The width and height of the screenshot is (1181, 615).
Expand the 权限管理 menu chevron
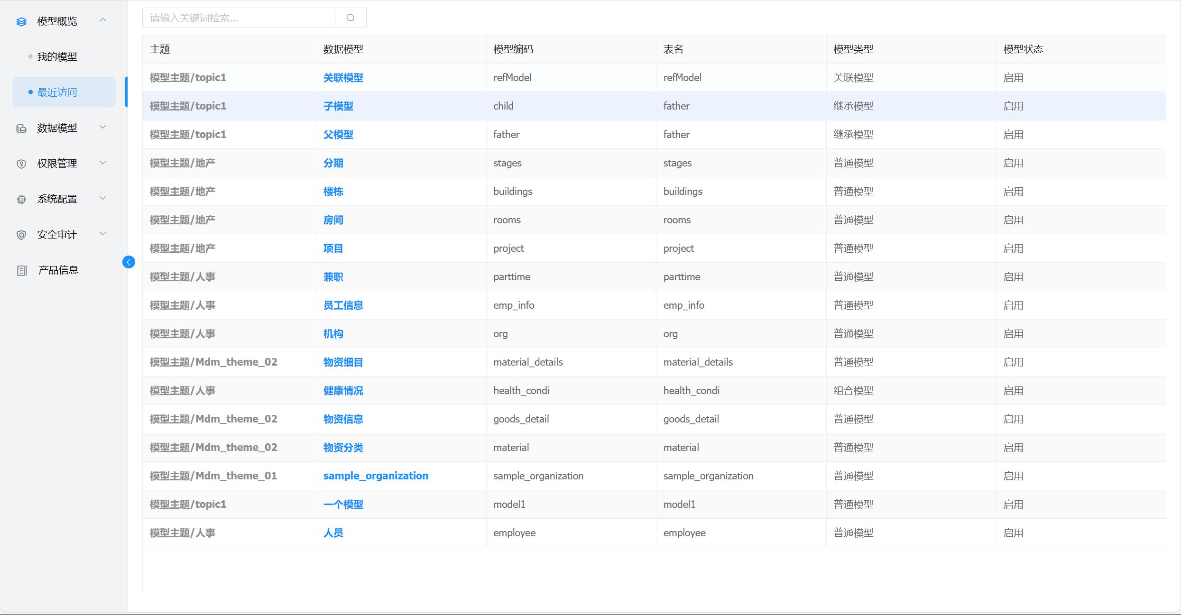pyautogui.click(x=103, y=163)
